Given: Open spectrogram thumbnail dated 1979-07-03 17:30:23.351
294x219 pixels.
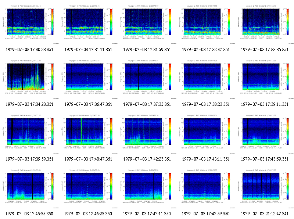Looking at the screenshot, I should pyautogui.click(x=29, y=24).
